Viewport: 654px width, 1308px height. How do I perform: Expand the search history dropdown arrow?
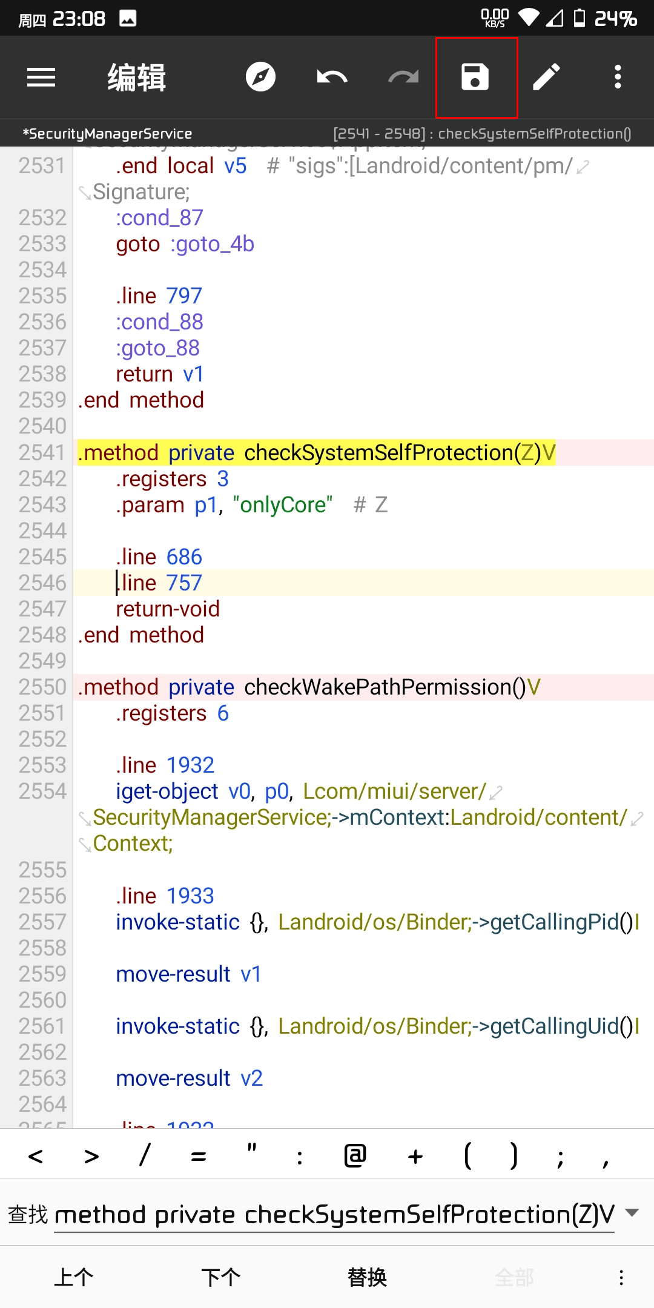click(632, 1213)
